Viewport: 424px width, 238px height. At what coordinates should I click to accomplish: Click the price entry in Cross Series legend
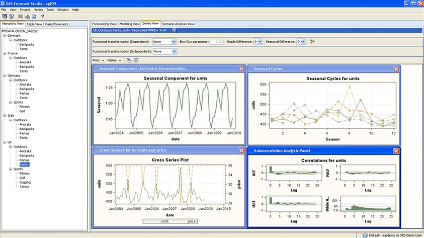184,221
